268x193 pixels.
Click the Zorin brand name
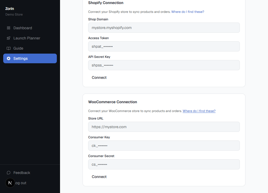pos(10,9)
